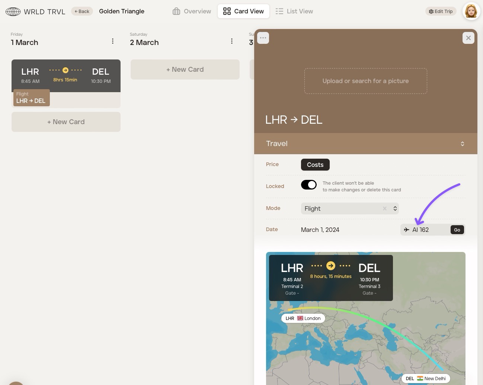
Task: Switch to the Overview tab
Action: (x=192, y=11)
